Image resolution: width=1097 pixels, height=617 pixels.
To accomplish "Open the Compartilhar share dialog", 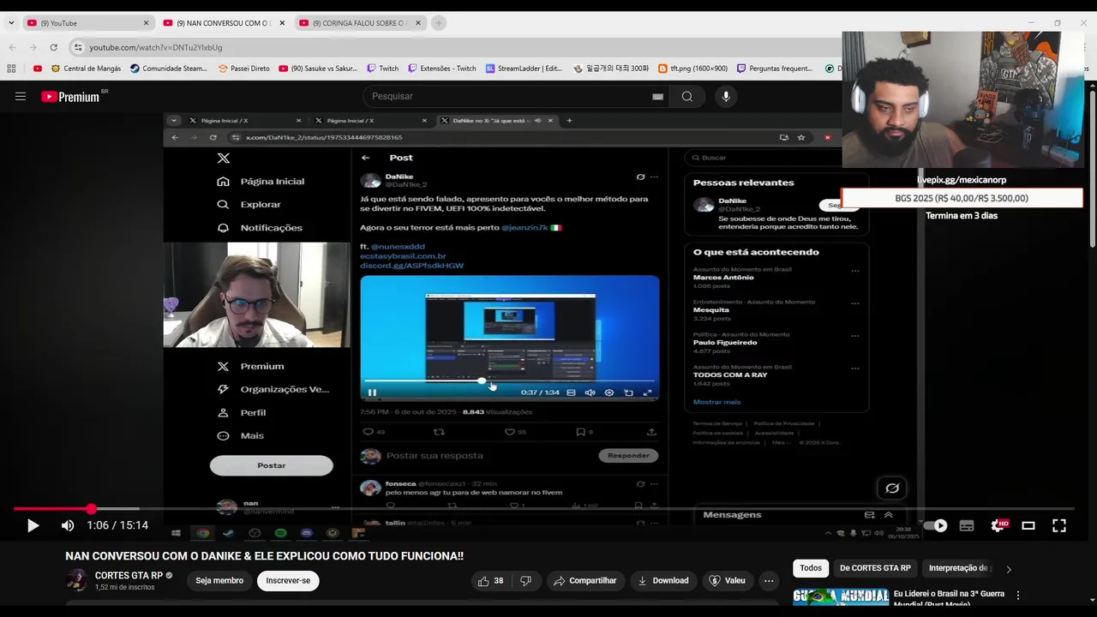I will coord(584,580).
